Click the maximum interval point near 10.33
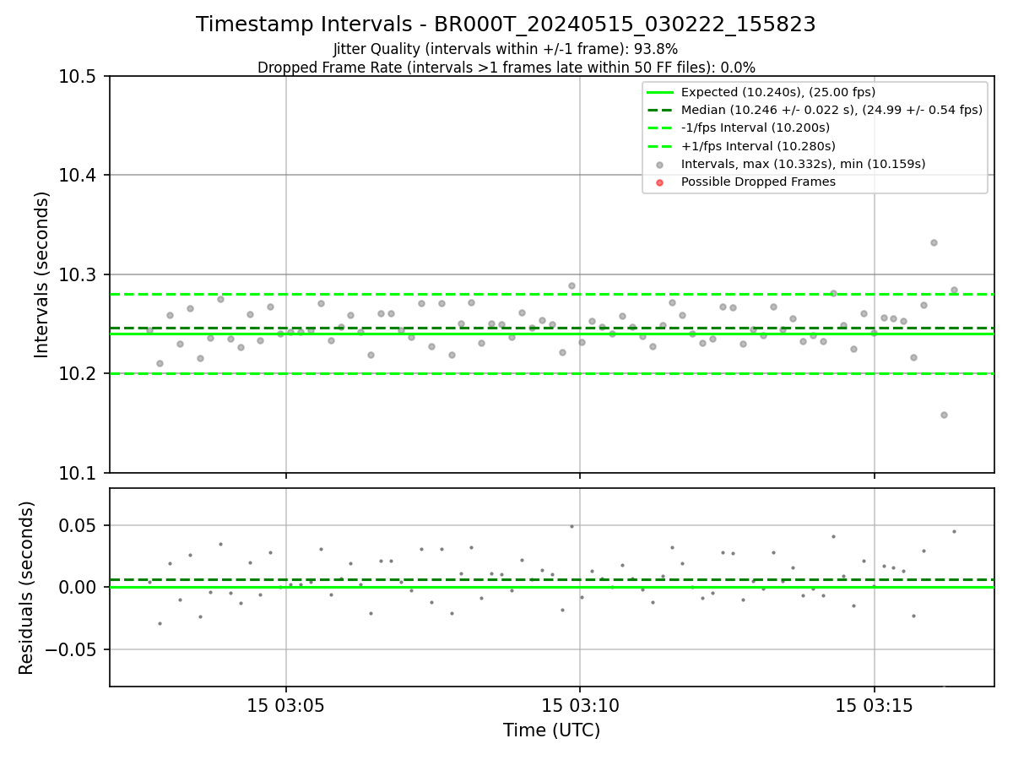 [x=934, y=242]
